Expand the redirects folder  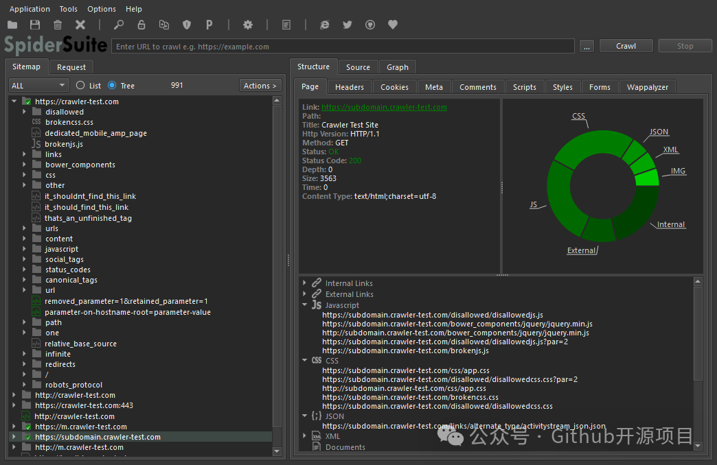coord(24,364)
